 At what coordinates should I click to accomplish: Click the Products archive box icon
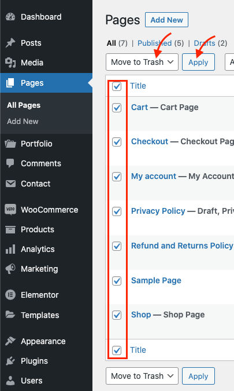(10, 229)
